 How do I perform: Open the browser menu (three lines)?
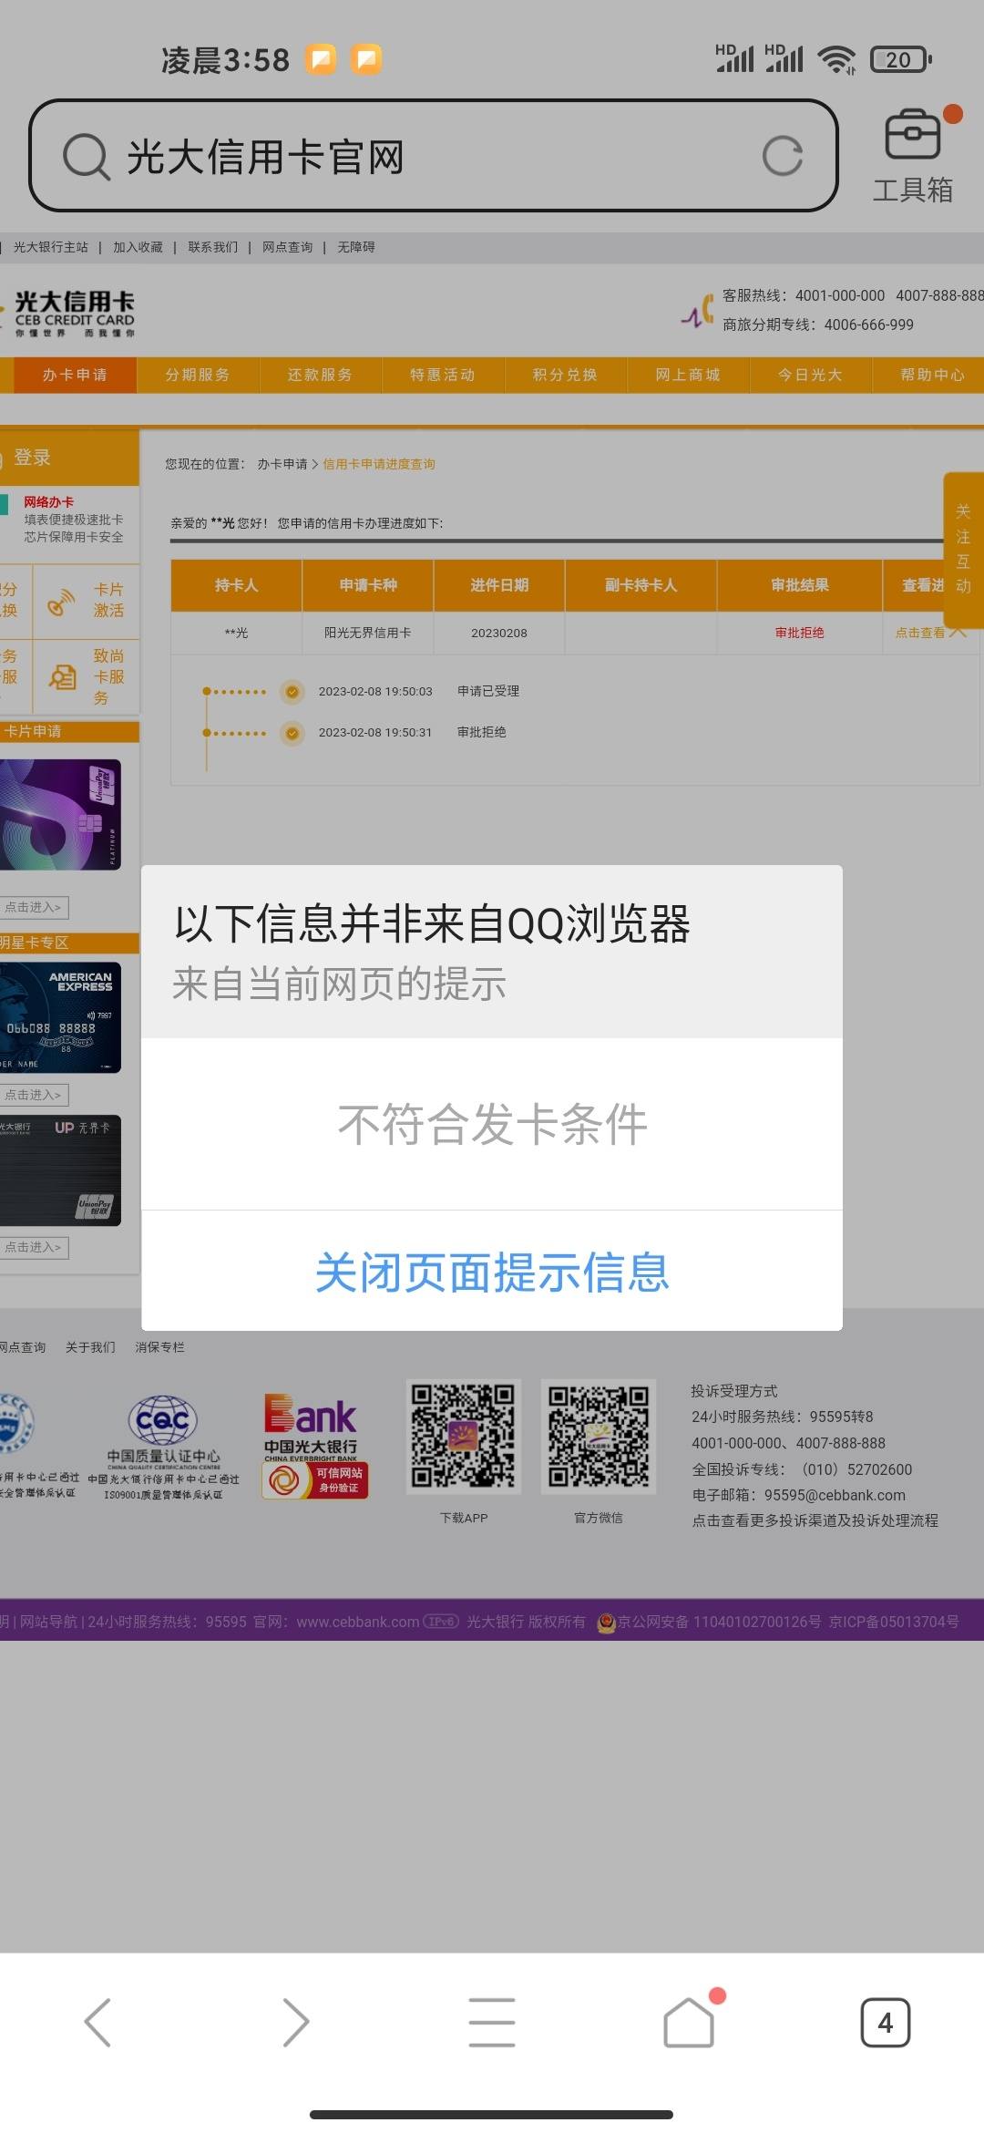(492, 2023)
